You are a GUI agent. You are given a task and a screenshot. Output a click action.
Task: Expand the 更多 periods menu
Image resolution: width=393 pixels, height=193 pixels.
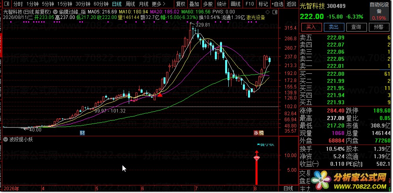click(x=159, y=4)
